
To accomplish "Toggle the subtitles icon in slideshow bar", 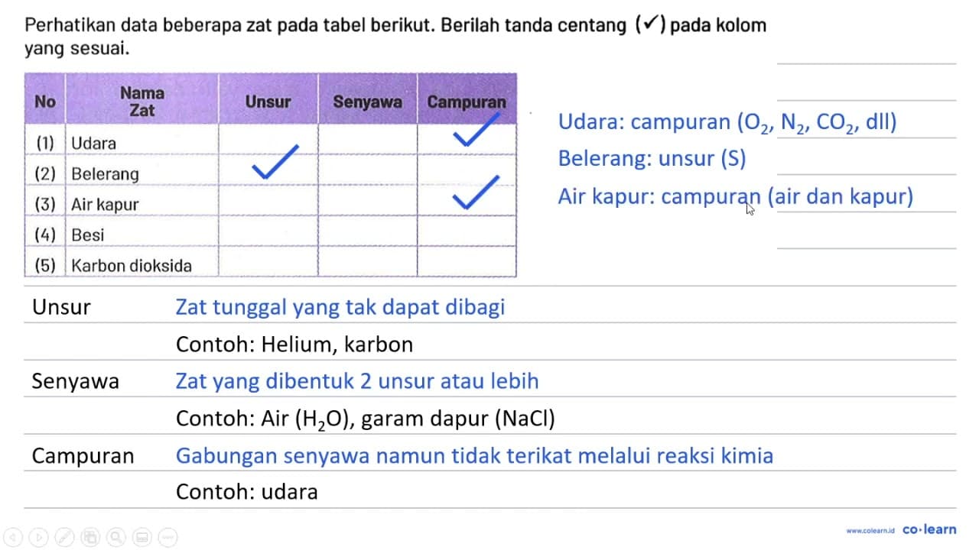I will click(141, 535).
